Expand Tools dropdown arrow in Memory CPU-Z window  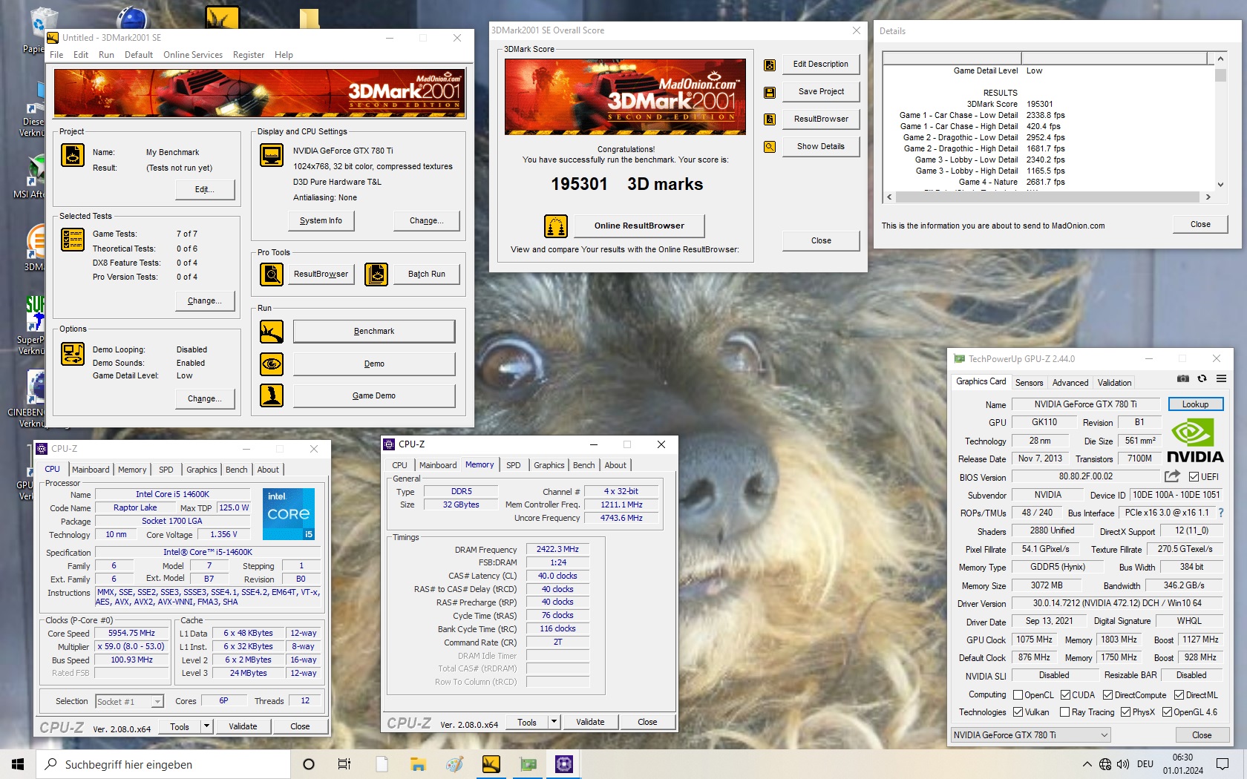coord(554,722)
